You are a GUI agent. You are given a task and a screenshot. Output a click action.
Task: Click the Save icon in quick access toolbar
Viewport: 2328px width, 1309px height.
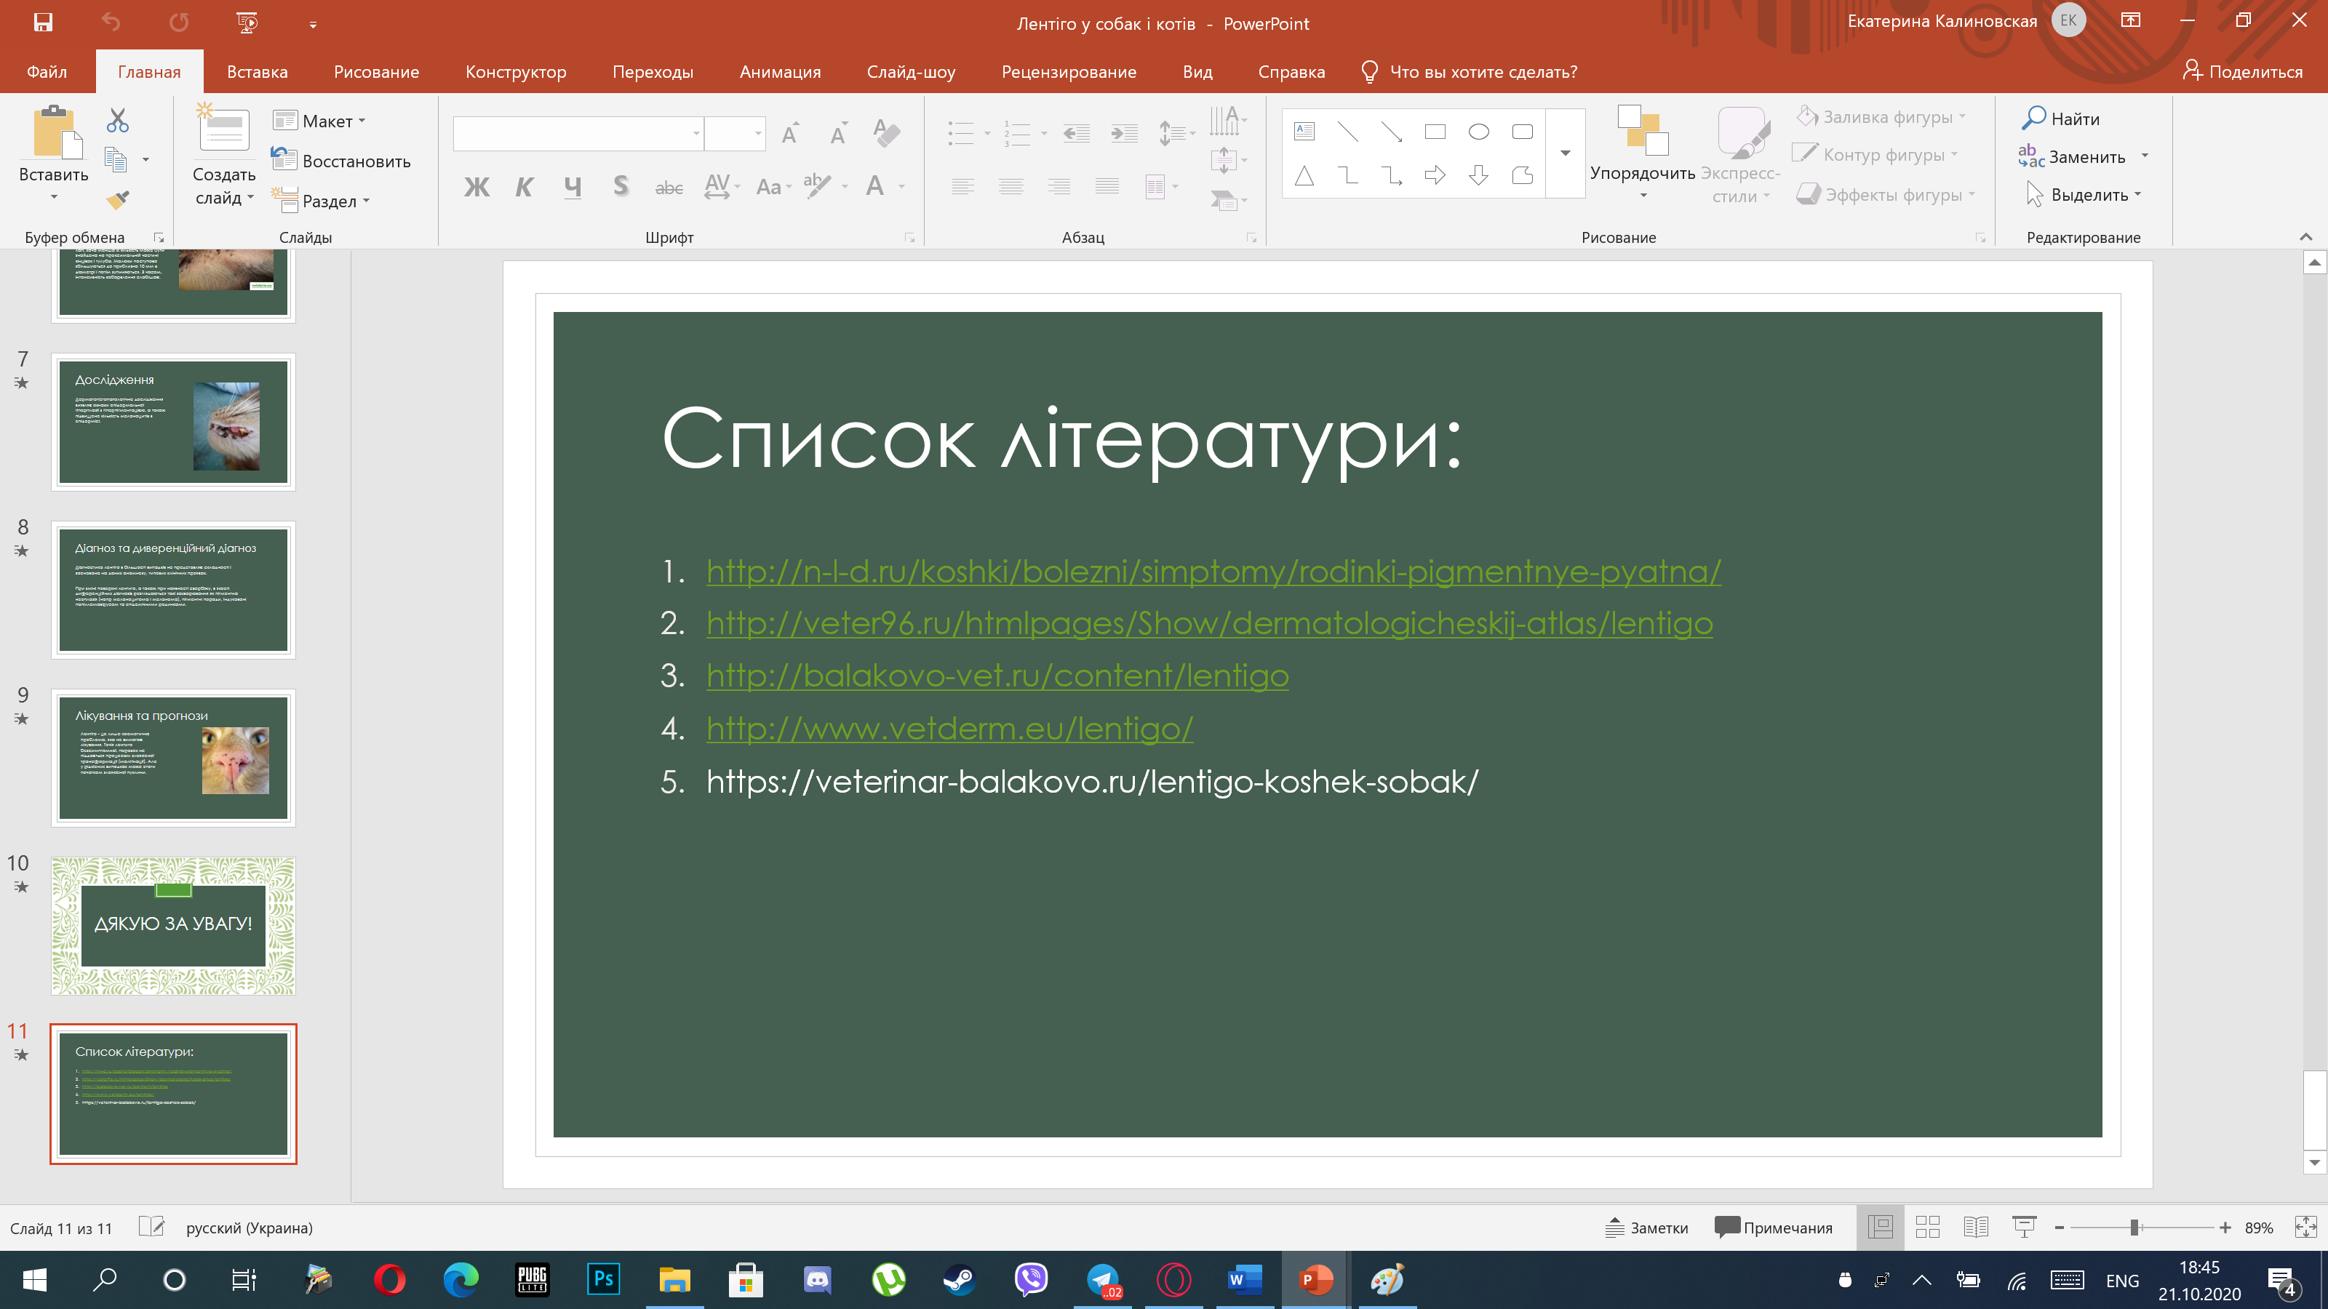coord(42,23)
